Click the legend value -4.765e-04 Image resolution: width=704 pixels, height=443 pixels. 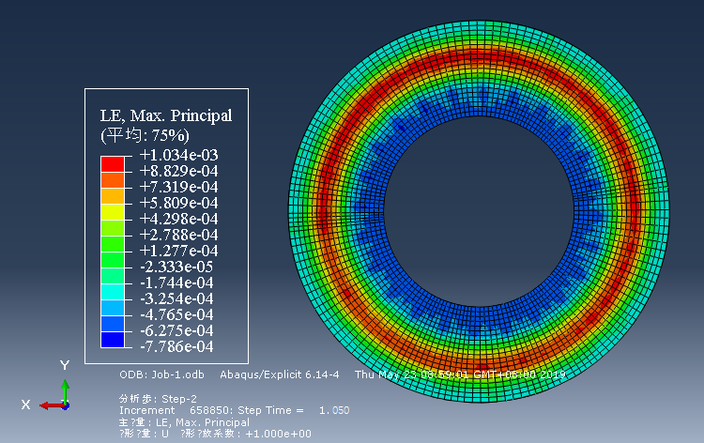176,314
